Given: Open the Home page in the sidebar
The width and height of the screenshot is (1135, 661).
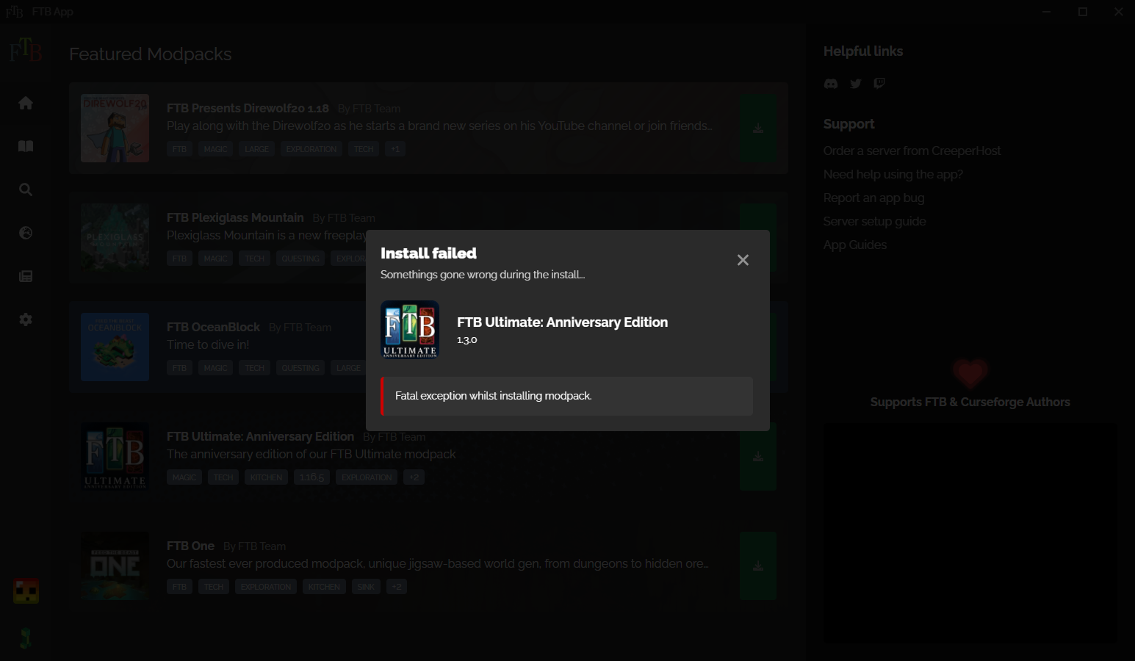Looking at the screenshot, I should (26, 103).
